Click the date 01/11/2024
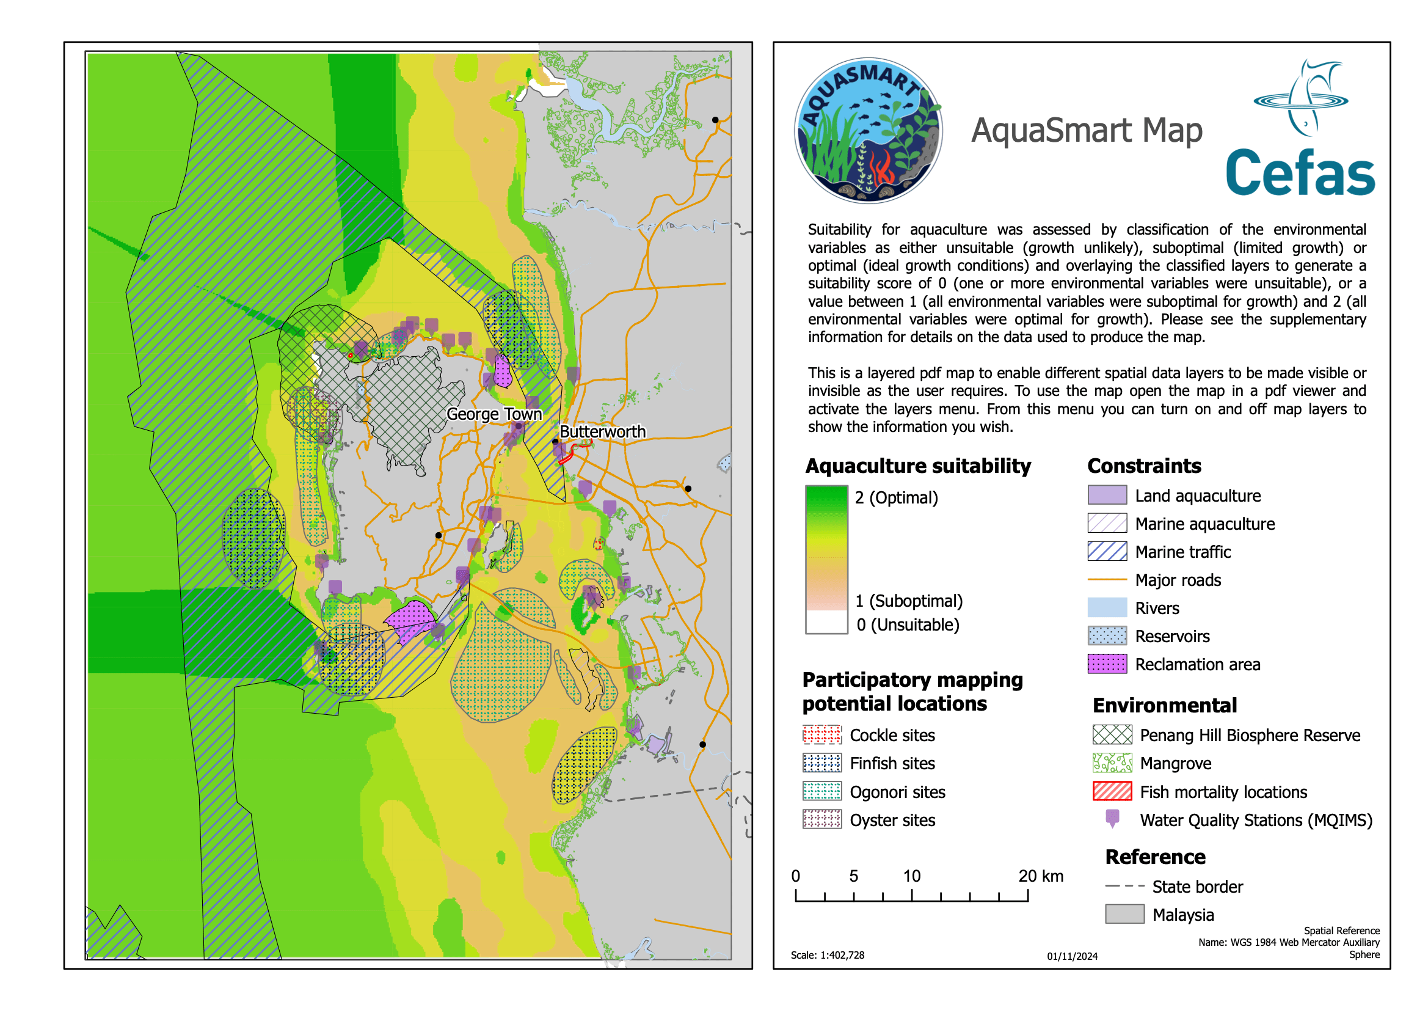Screen dimensions: 1428x1010 pos(1073,956)
